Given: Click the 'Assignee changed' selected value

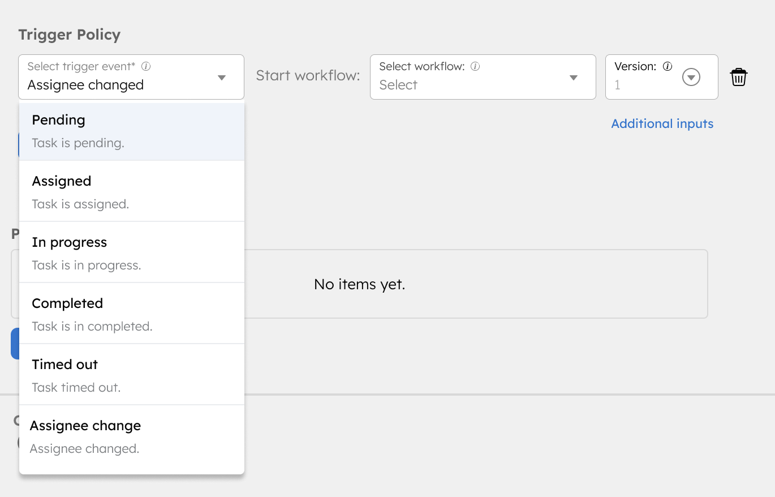Looking at the screenshot, I should [x=85, y=85].
